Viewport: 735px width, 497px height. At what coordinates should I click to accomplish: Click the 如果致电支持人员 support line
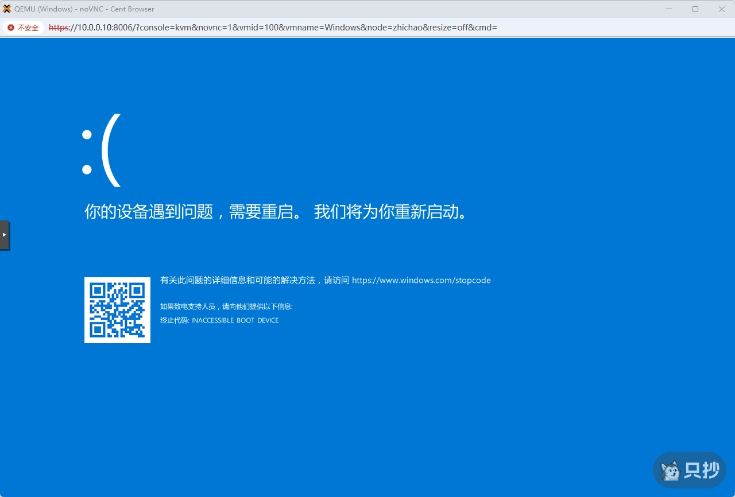coord(226,306)
